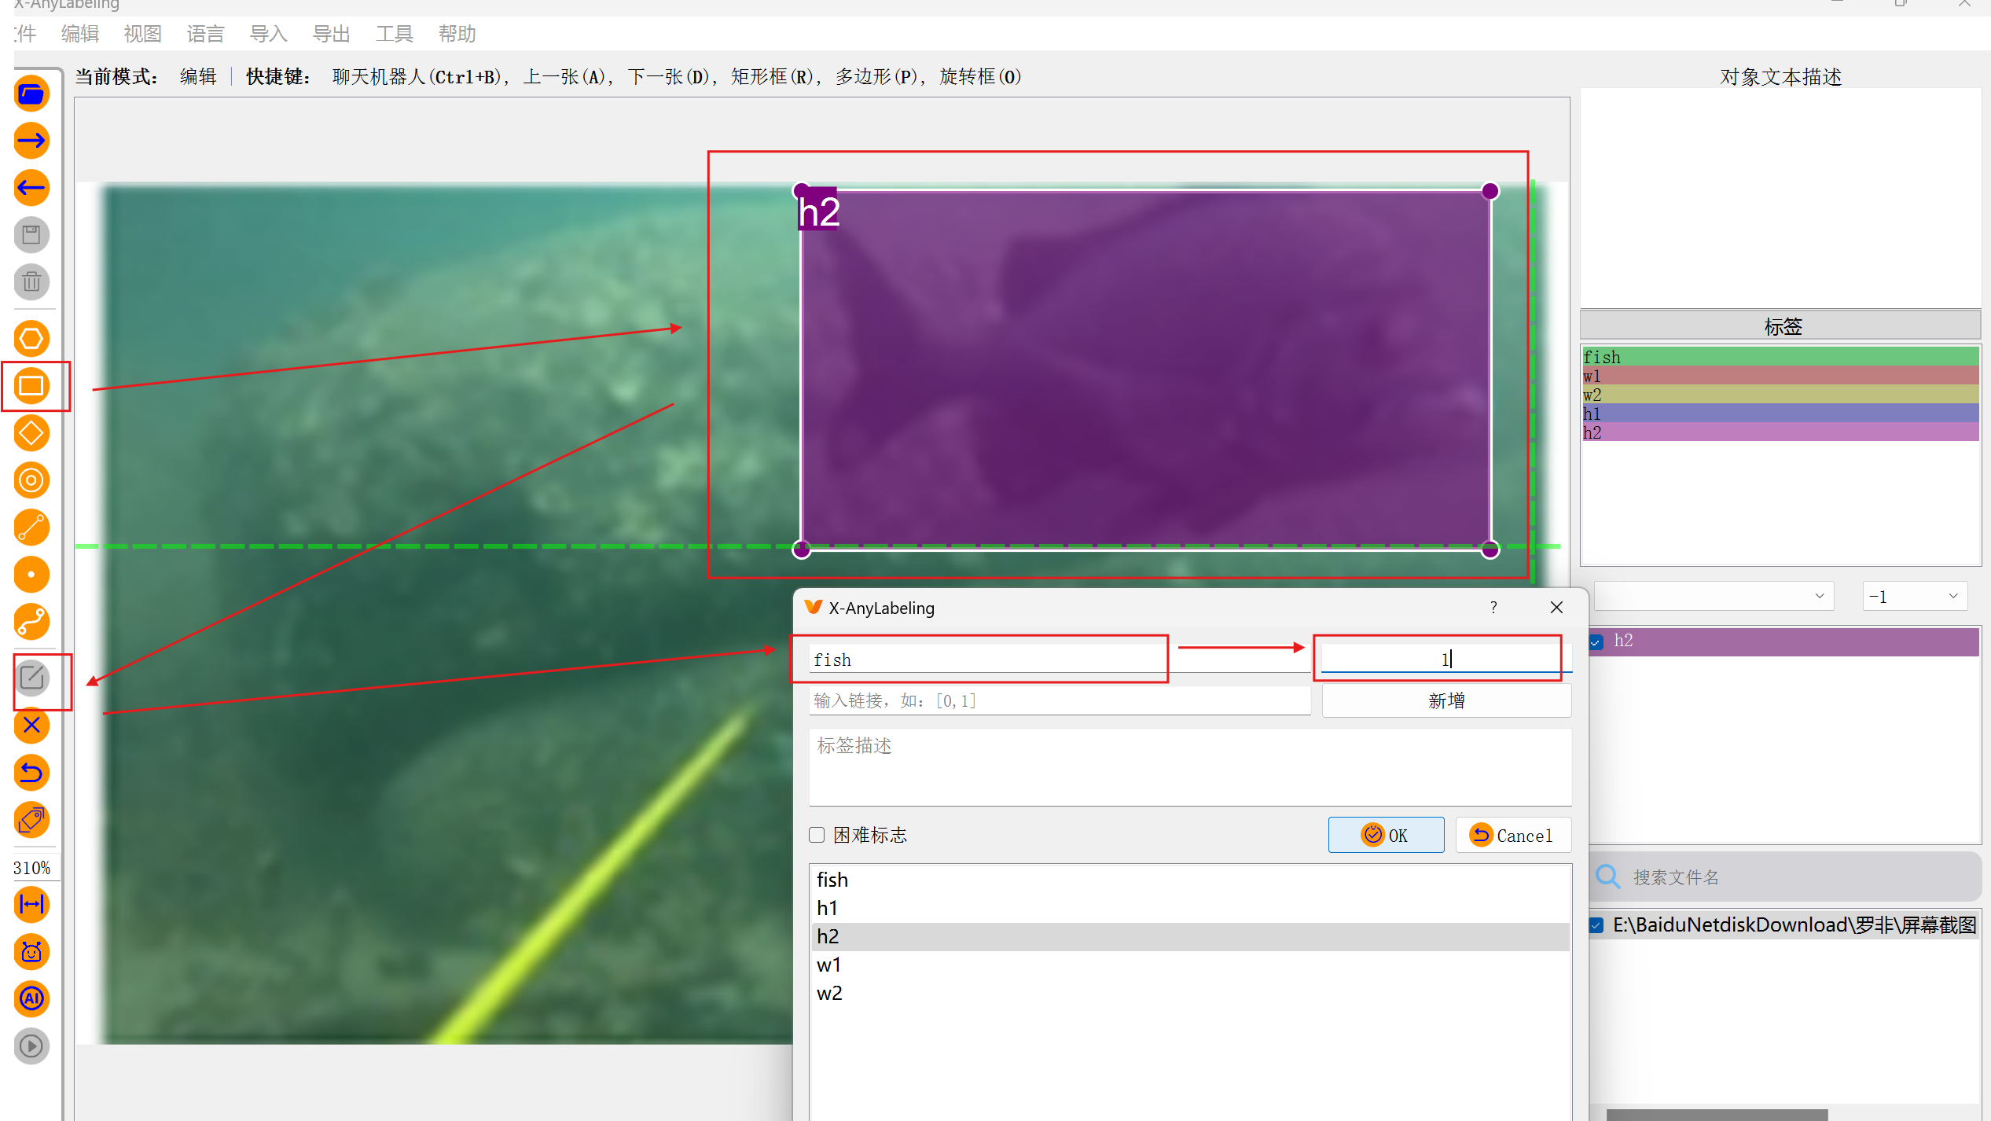The width and height of the screenshot is (1991, 1121).
Task: Select the Rectangle tool
Action: pos(31,386)
